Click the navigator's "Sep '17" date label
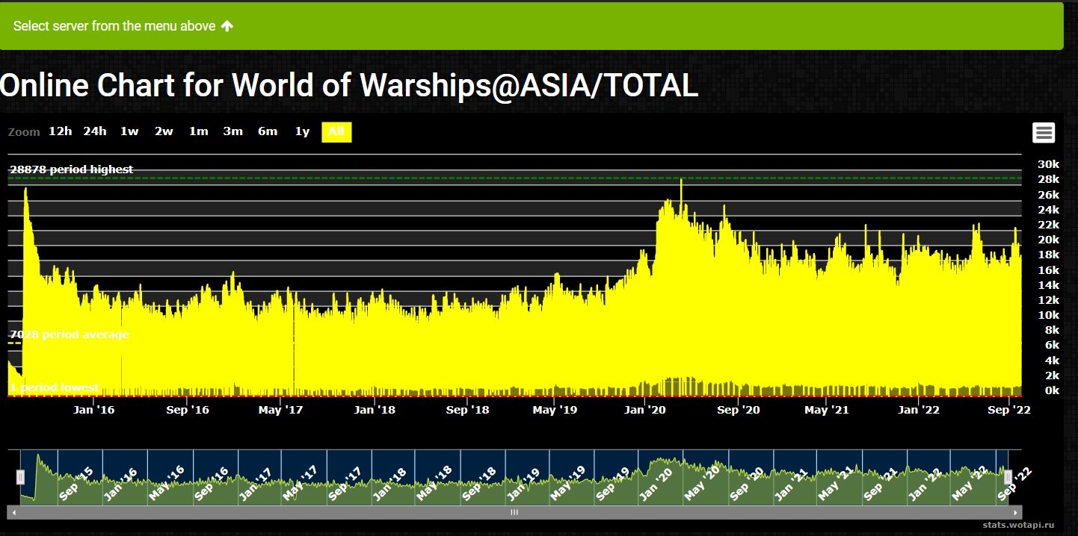Viewport: 1078px width, 536px height. (x=345, y=484)
